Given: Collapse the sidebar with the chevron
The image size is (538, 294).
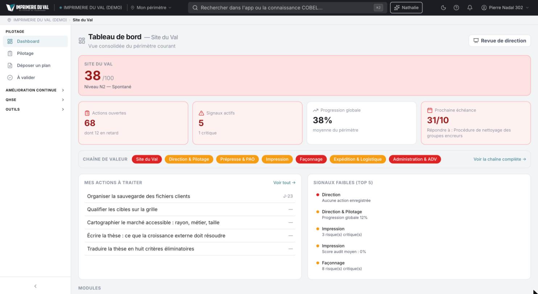Looking at the screenshot, I should [x=35, y=286].
